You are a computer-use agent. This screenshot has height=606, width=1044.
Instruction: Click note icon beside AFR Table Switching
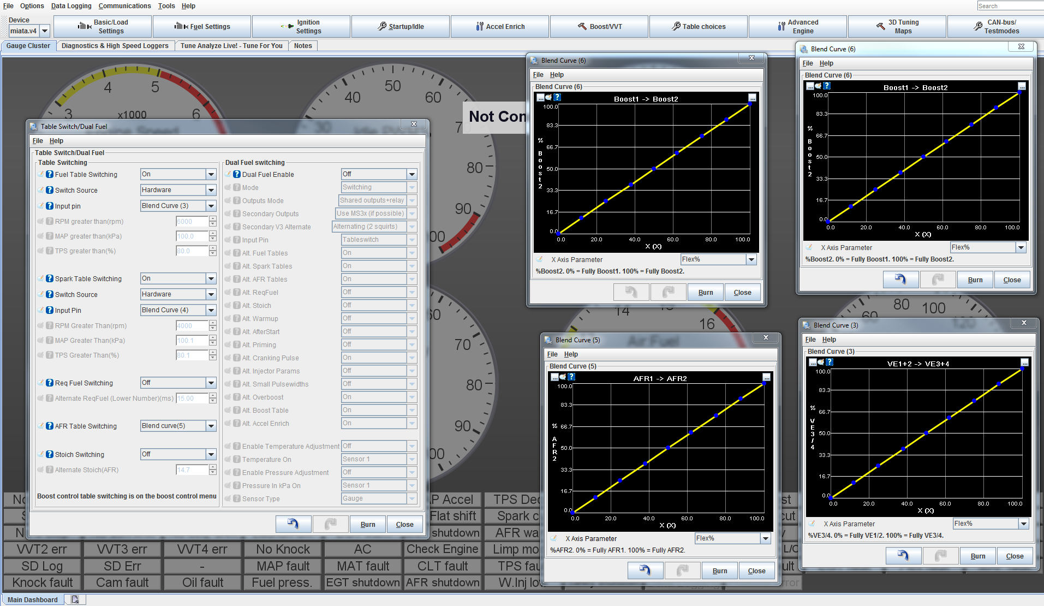click(41, 426)
